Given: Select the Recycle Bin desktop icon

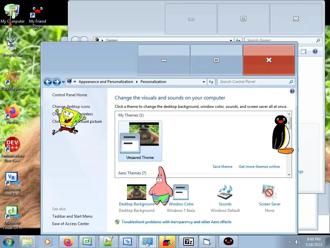Looking at the screenshot, I should click(x=13, y=47).
